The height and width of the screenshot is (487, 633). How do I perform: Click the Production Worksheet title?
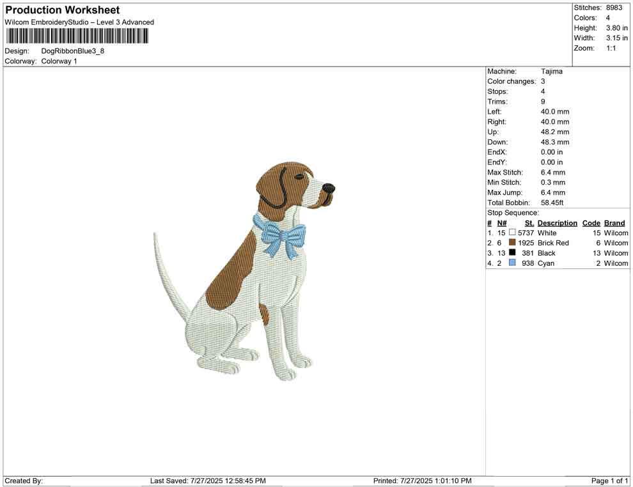pyautogui.click(x=63, y=10)
